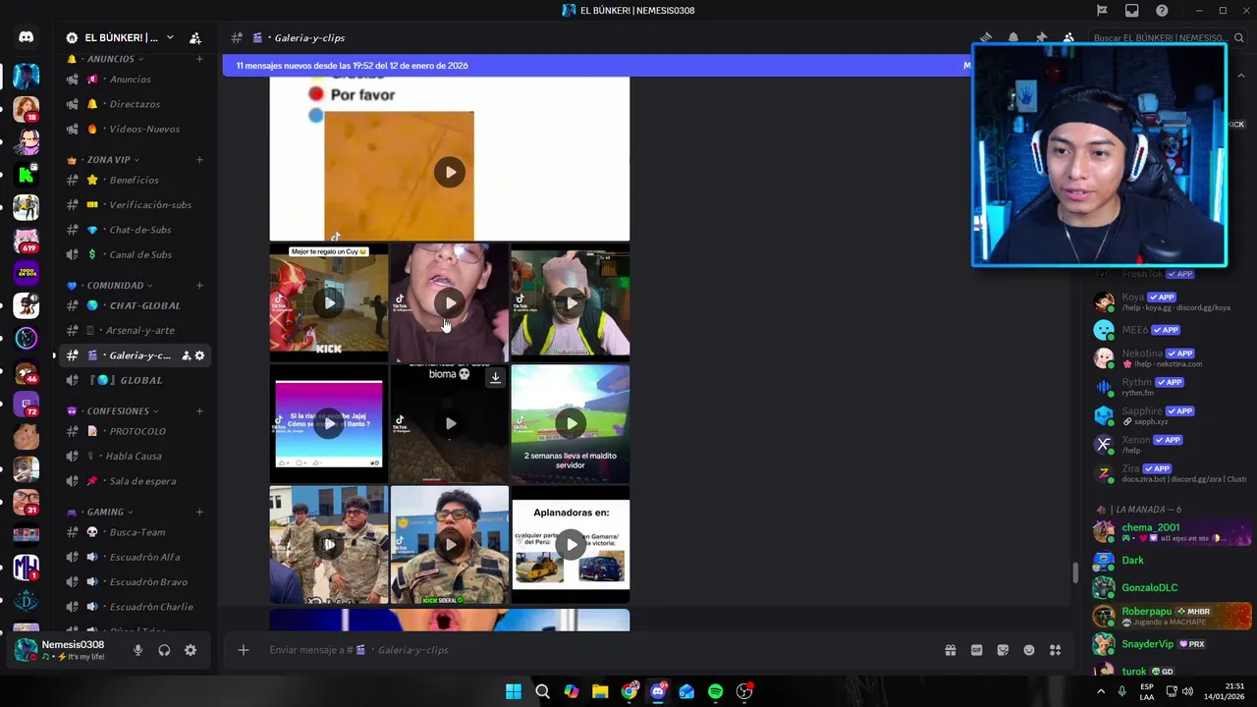The height and width of the screenshot is (707, 1257).
Task: Open the green Kick server icon
Action: 27,174
